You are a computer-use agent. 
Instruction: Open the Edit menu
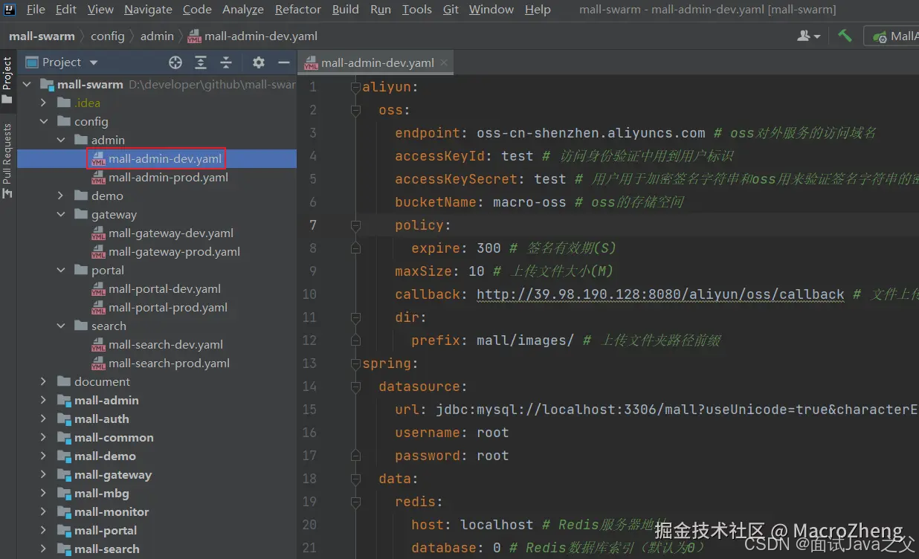tap(66, 10)
